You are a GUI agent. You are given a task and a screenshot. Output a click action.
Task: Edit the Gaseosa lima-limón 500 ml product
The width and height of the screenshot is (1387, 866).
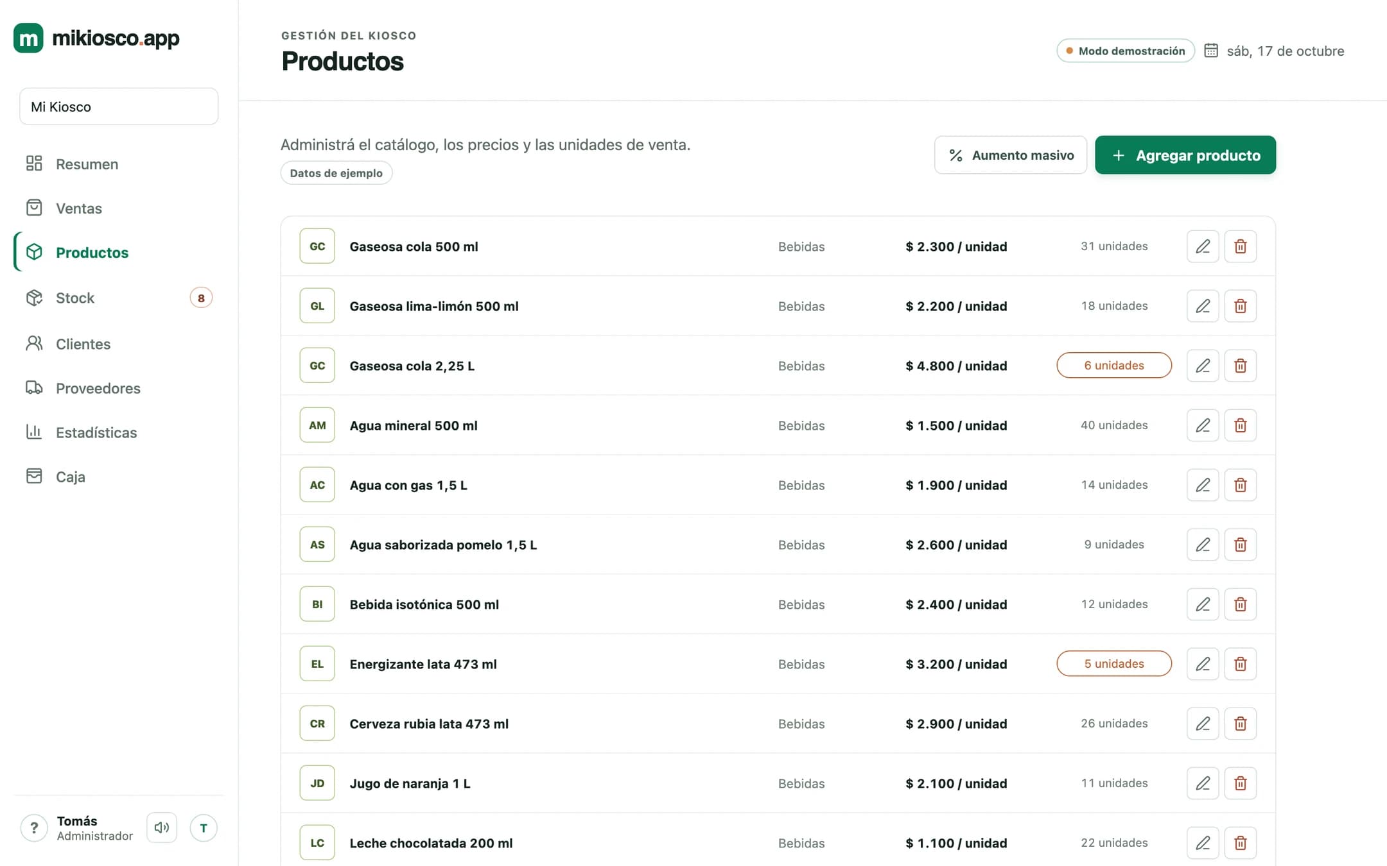tap(1203, 306)
